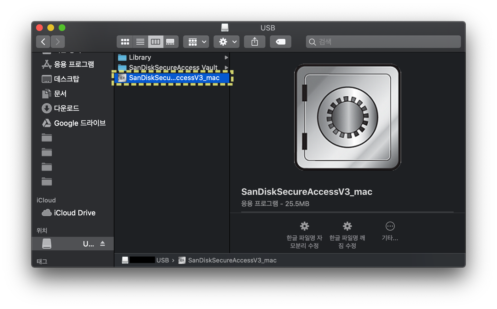
Task: Select the Library folder
Action: 172,58
